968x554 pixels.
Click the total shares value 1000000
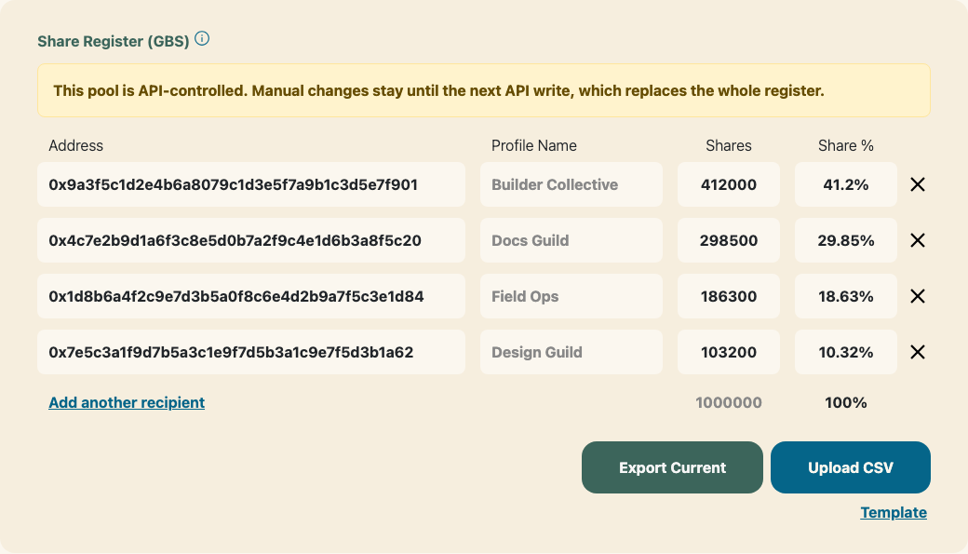point(729,402)
